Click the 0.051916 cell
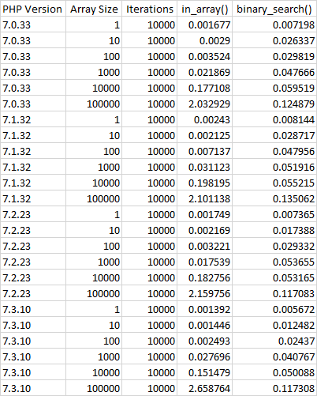The image size is (317, 396). [x=274, y=167]
